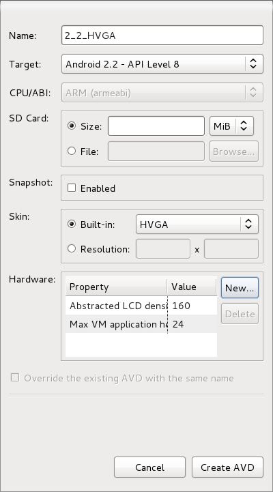Select the Resolution radio button
Viewport: 273px width, 492px height.
(72, 249)
